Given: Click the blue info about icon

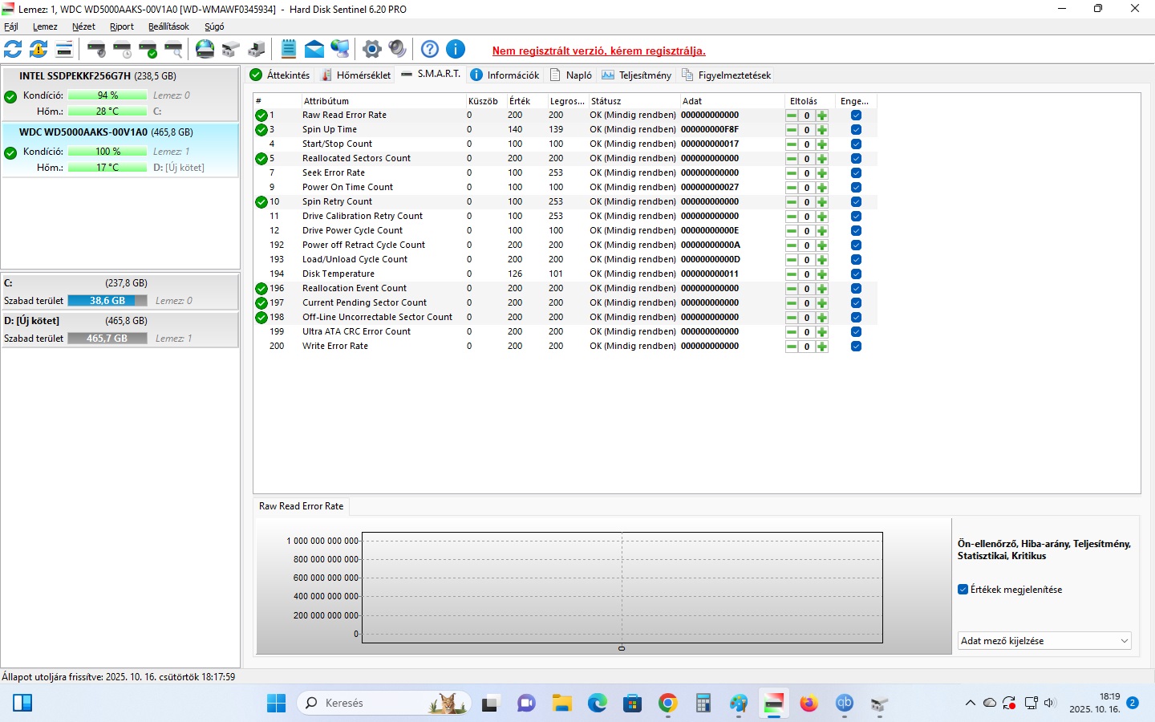Looking at the screenshot, I should [456, 49].
